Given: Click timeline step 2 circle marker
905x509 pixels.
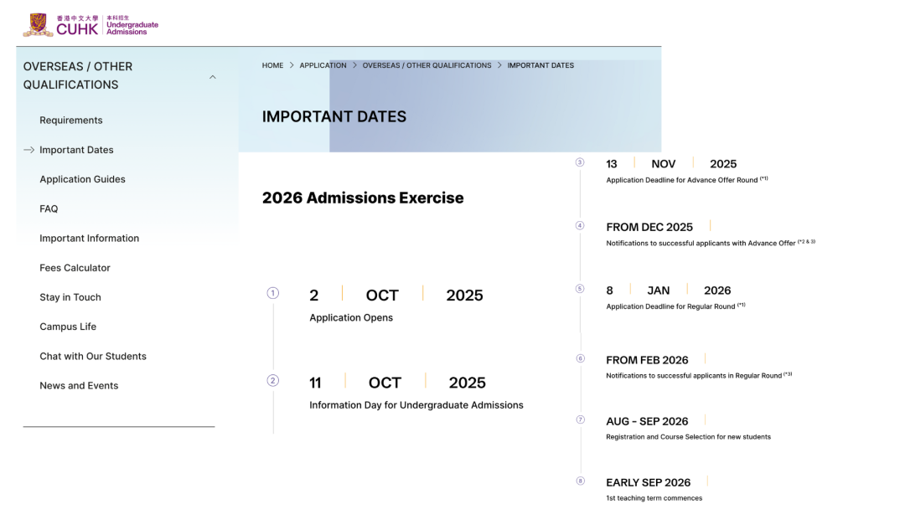Looking at the screenshot, I should [272, 380].
